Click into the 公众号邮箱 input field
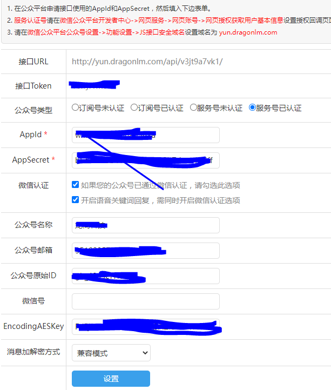Screen dimensions: 331x390 (x=145, y=251)
